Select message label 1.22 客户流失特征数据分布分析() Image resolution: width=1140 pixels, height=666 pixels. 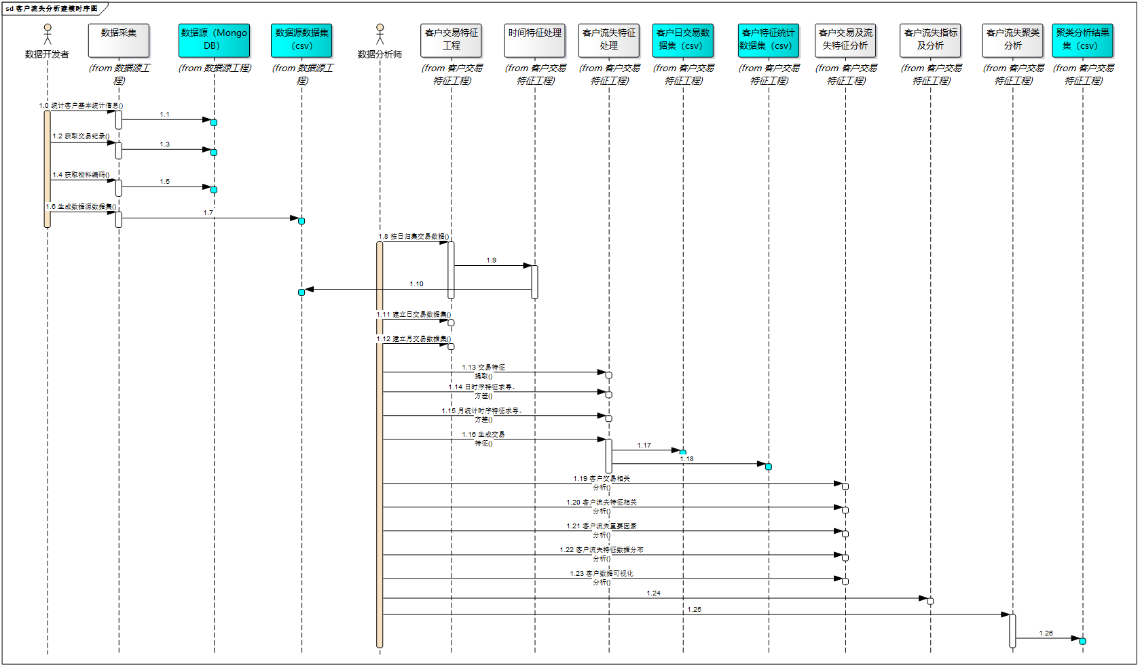602,554
